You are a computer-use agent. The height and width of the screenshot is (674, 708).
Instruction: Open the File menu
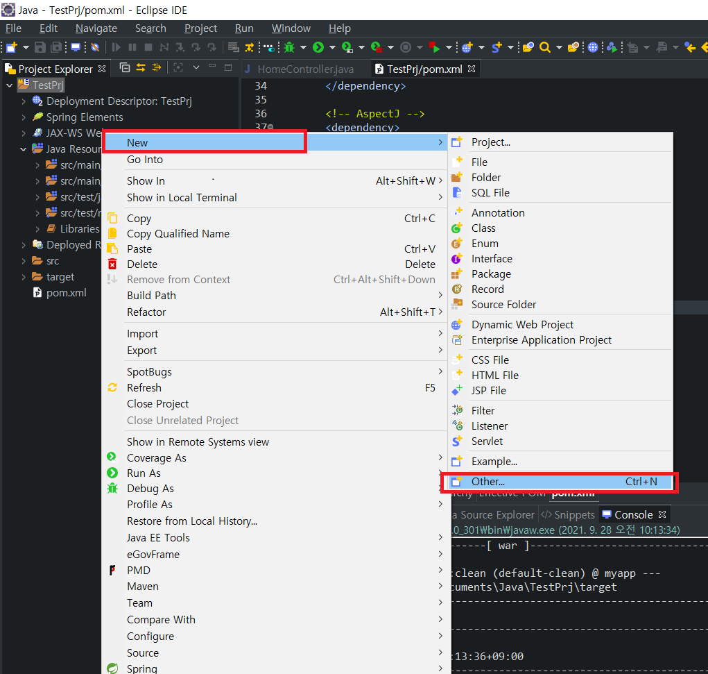[x=14, y=28]
